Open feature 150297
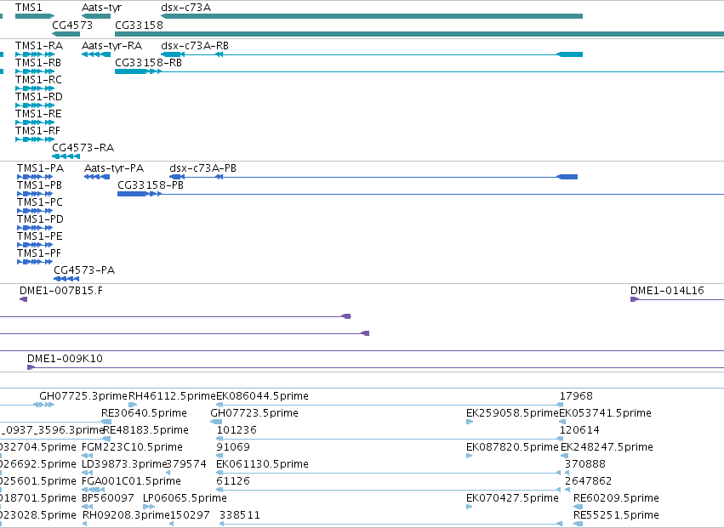Screen dimensions: 724x528 click(x=191, y=515)
